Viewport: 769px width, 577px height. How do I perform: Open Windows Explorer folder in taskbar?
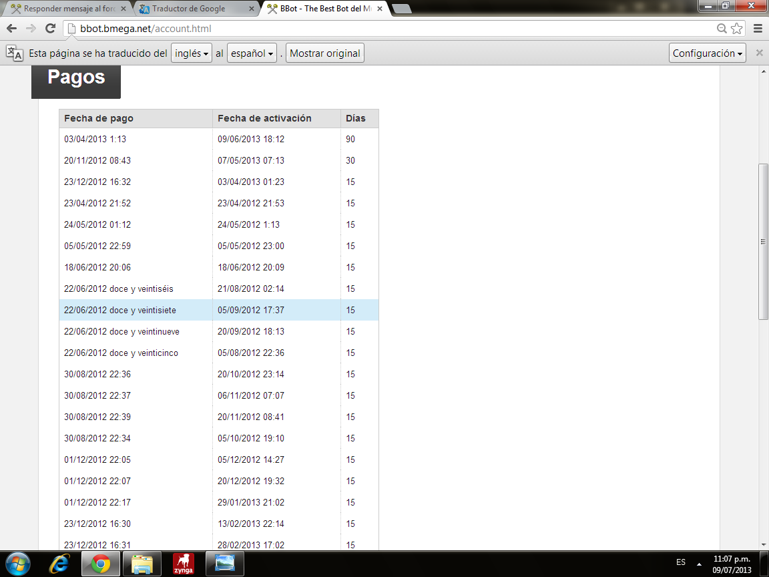pyautogui.click(x=142, y=564)
